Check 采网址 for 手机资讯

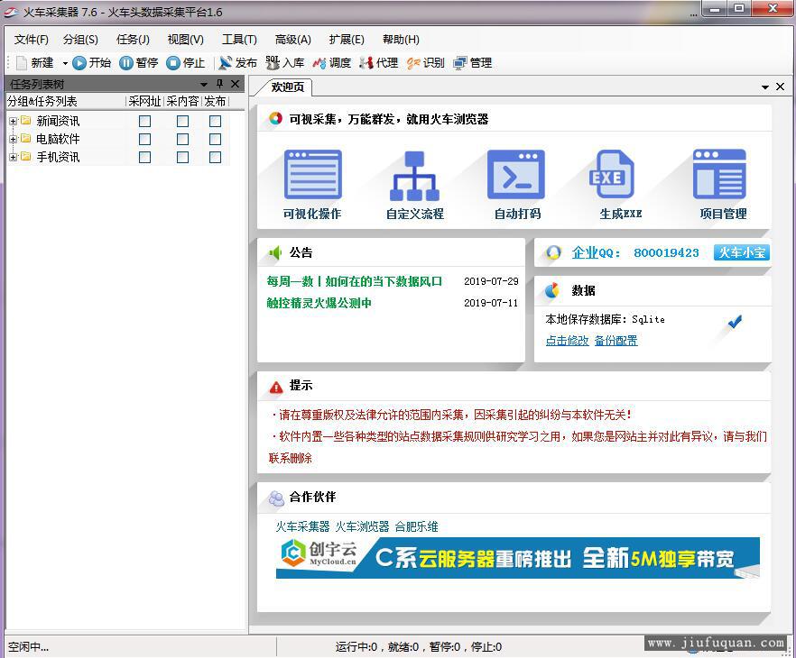click(x=145, y=157)
